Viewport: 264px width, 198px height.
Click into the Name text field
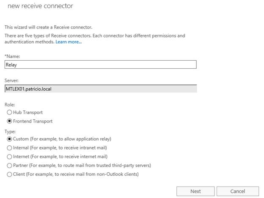100,64
